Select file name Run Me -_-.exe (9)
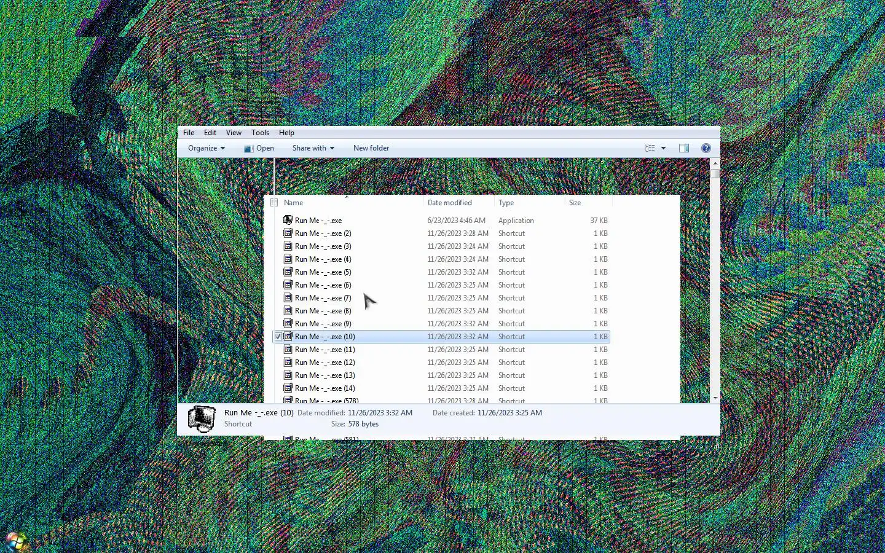Viewport: 885px width, 553px height. point(323,324)
